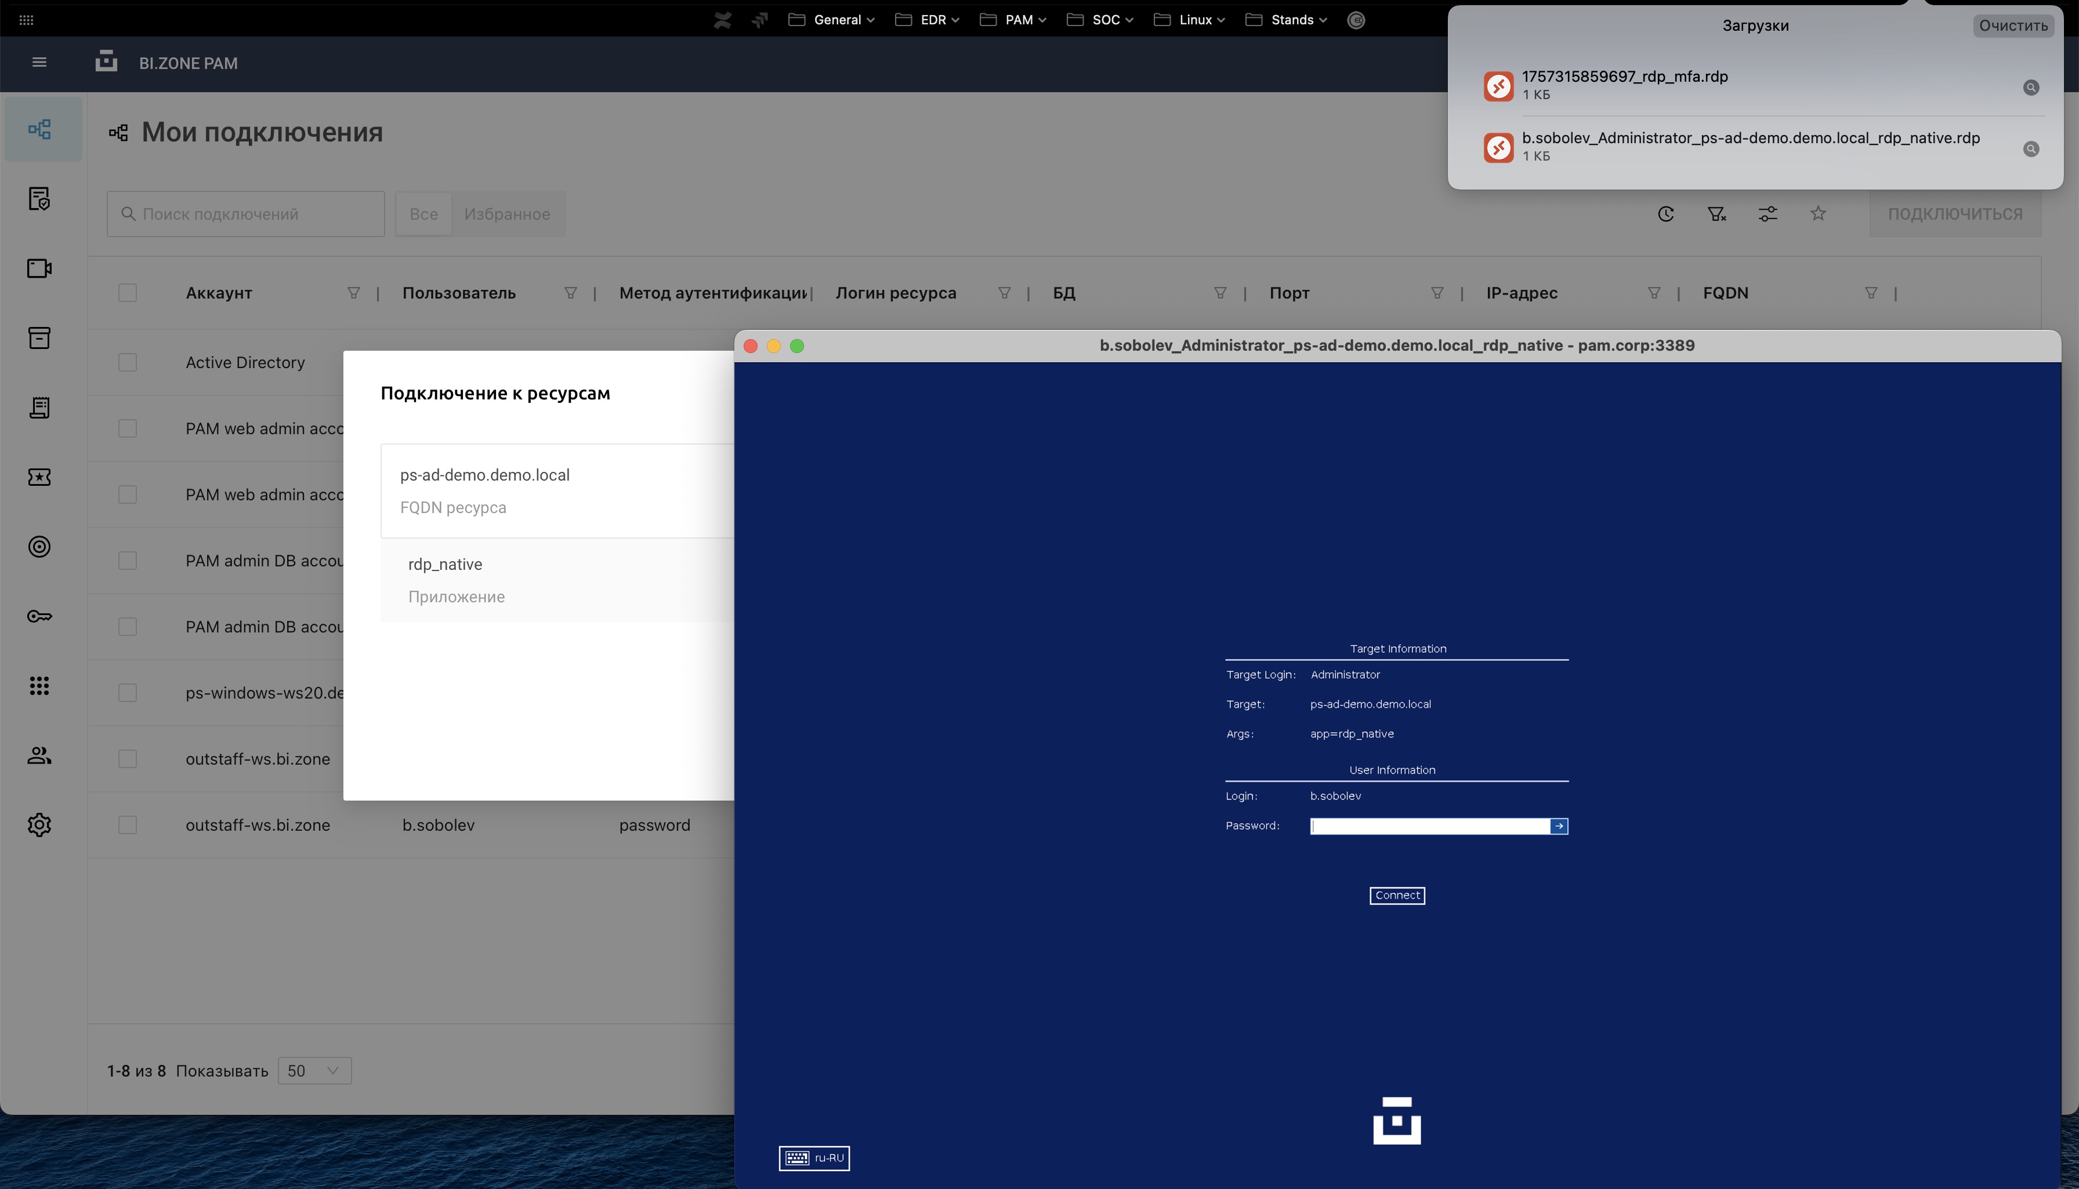
Task: Click the history clock icon in toolbar
Action: [1665, 214]
